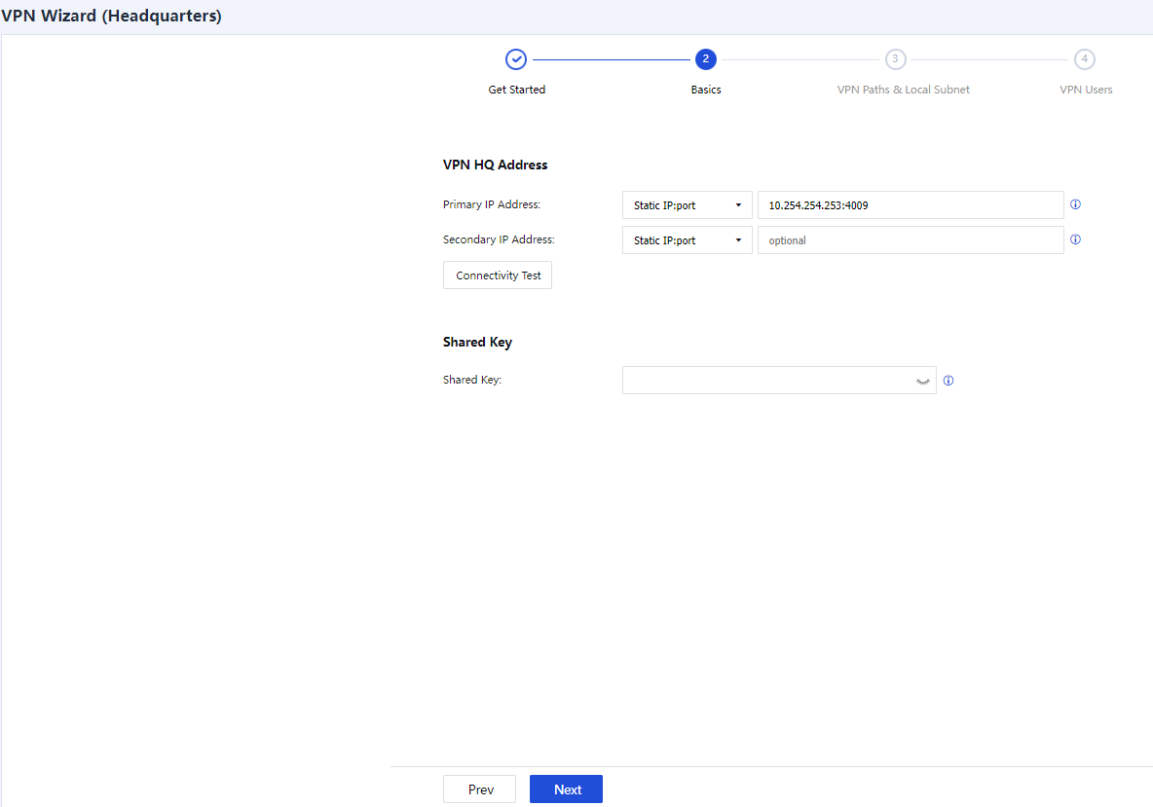This screenshot has width=1153, height=807.
Task: Click the Primary IP Address input field
Action: pyautogui.click(x=911, y=205)
